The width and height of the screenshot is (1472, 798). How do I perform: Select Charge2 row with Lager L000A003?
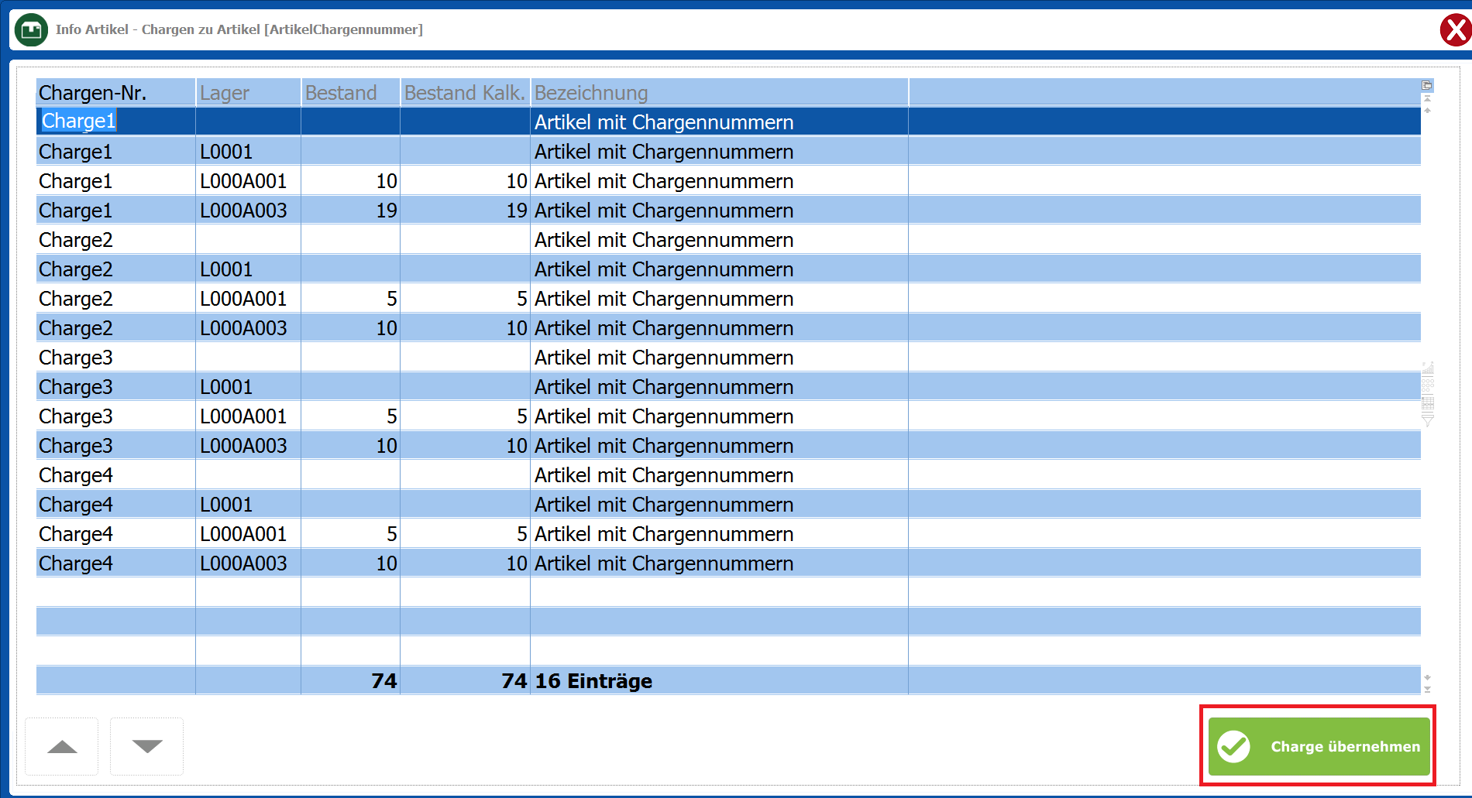tap(243, 328)
